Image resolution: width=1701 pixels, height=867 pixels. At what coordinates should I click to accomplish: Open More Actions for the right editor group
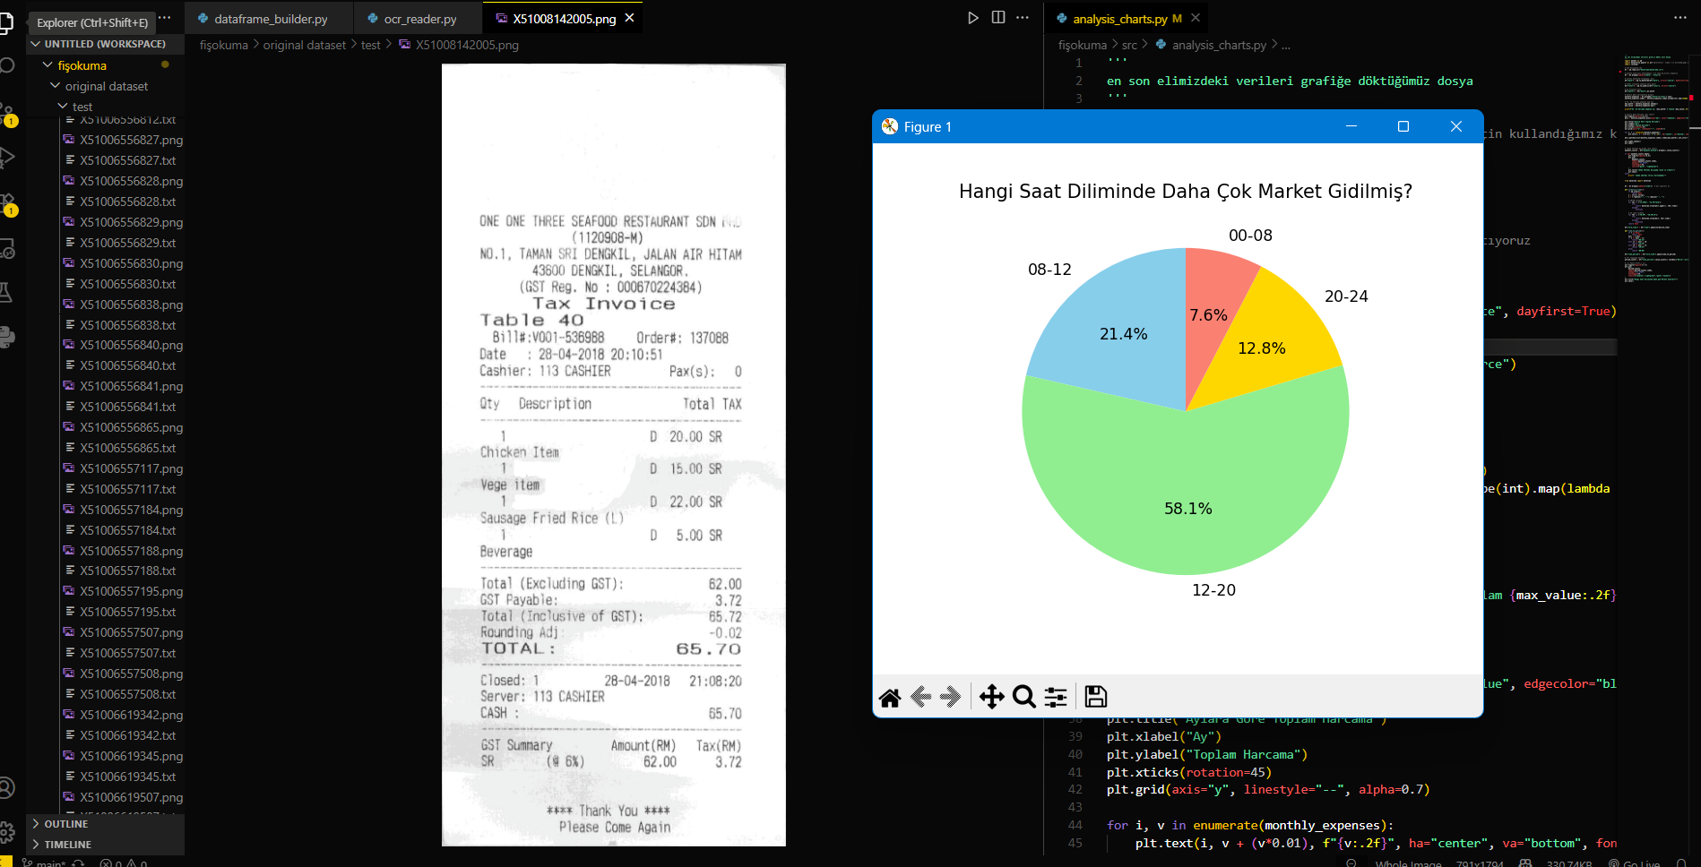coord(1680,18)
